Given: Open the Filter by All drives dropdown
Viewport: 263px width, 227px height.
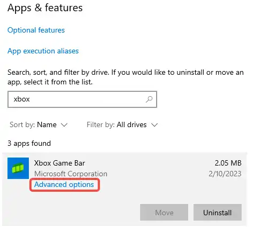Looking at the screenshot, I should point(122,124).
